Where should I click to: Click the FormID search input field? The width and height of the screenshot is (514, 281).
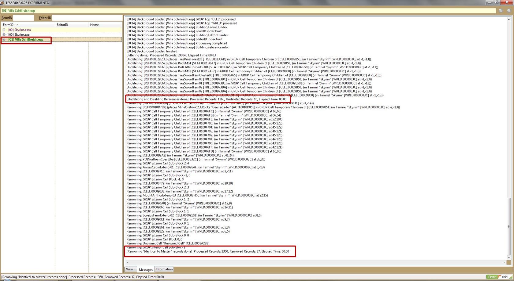point(23,18)
